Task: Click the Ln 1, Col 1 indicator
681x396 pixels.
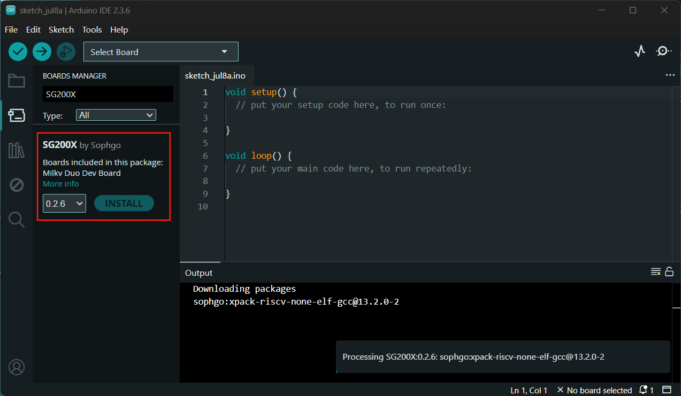Action: pos(529,390)
